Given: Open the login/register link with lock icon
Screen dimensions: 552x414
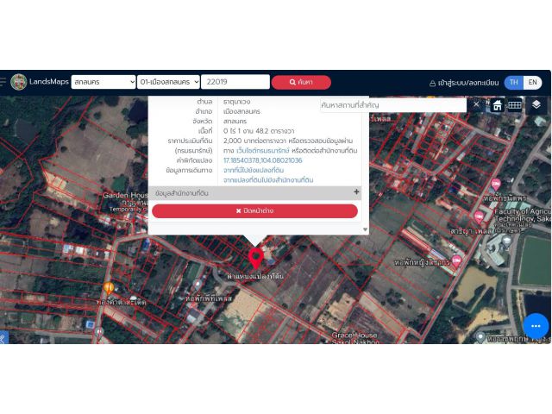Looking at the screenshot, I should pyautogui.click(x=464, y=83).
